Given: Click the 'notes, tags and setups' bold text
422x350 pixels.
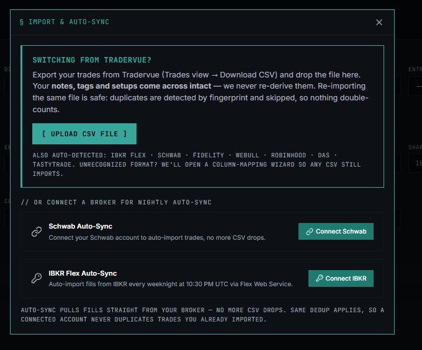Looking at the screenshot, I should 132,86.
